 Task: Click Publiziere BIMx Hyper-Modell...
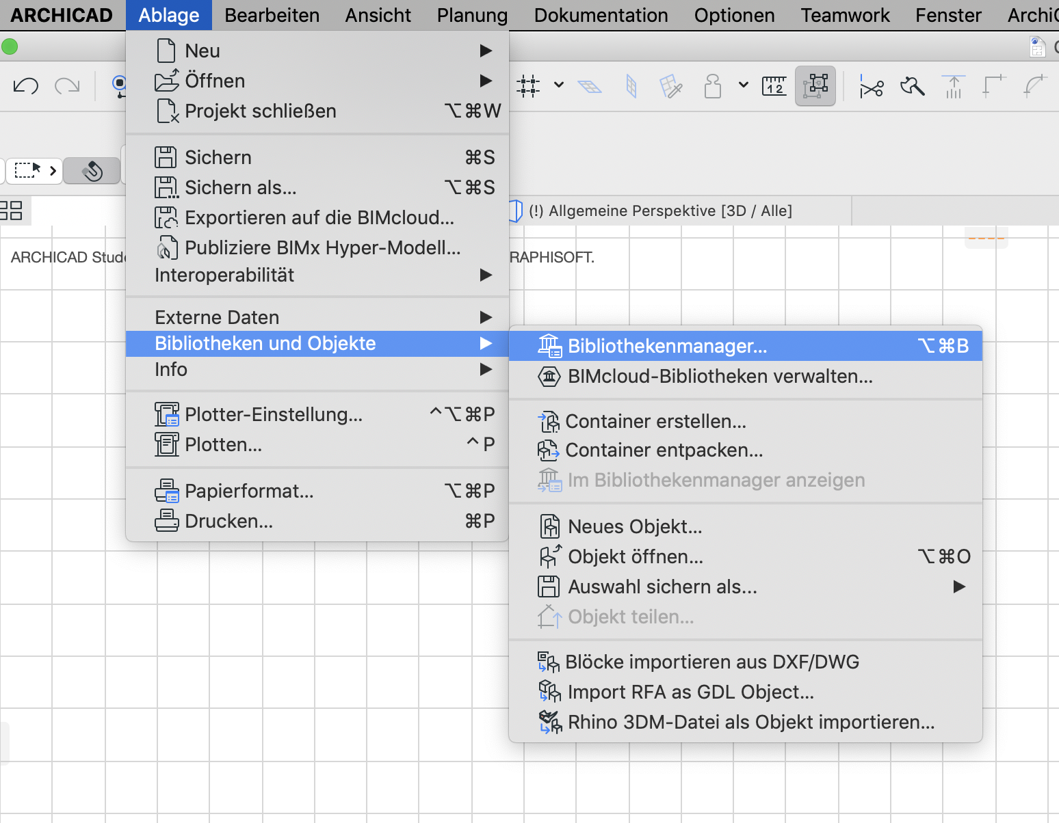(x=317, y=247)
